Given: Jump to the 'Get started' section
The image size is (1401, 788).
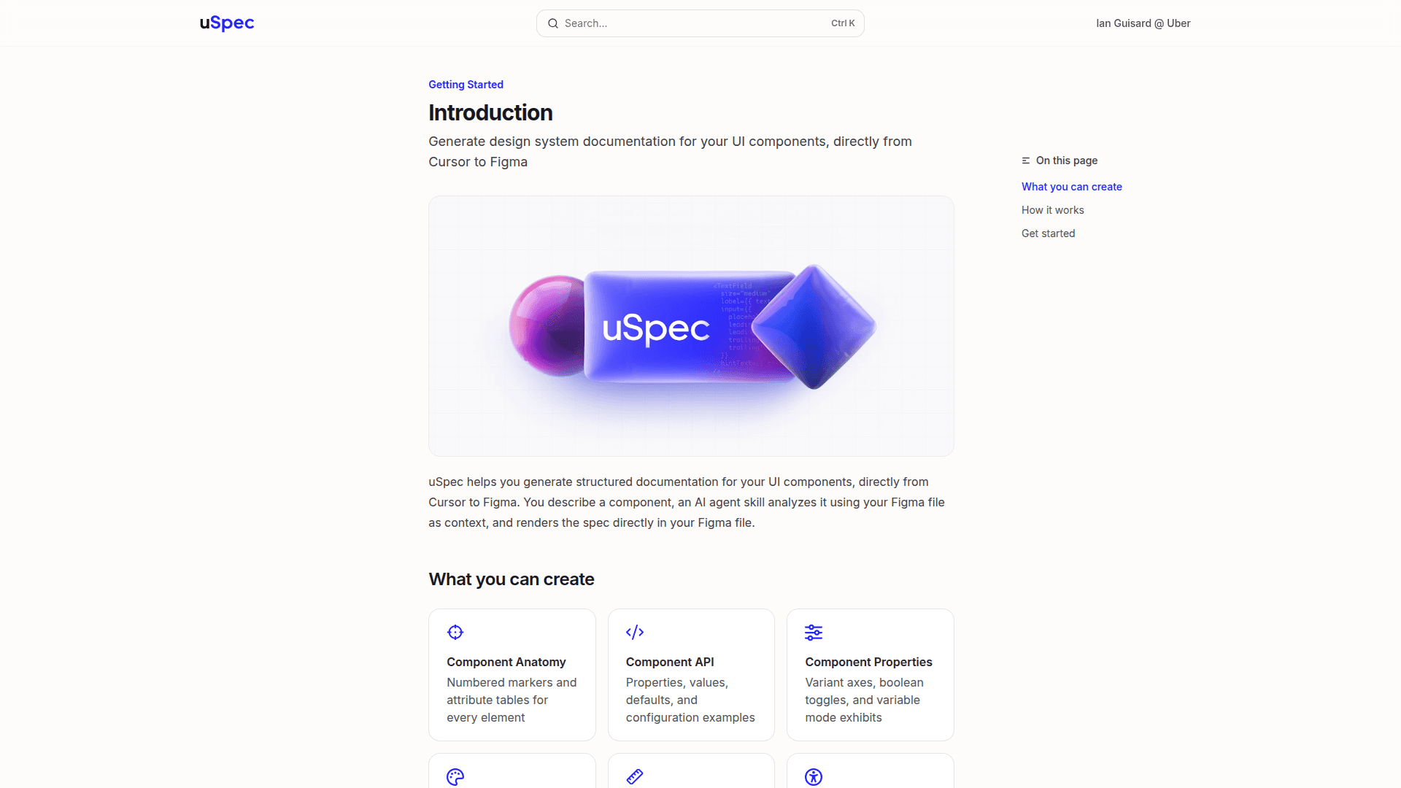Looking at the screenshot, I should pos(1048,233).
